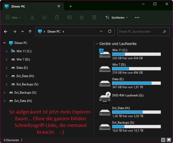The height and width of the screenshot is (143, 173).
Task: Open the Sortieren dropdown menu
Action: (116, 18)
